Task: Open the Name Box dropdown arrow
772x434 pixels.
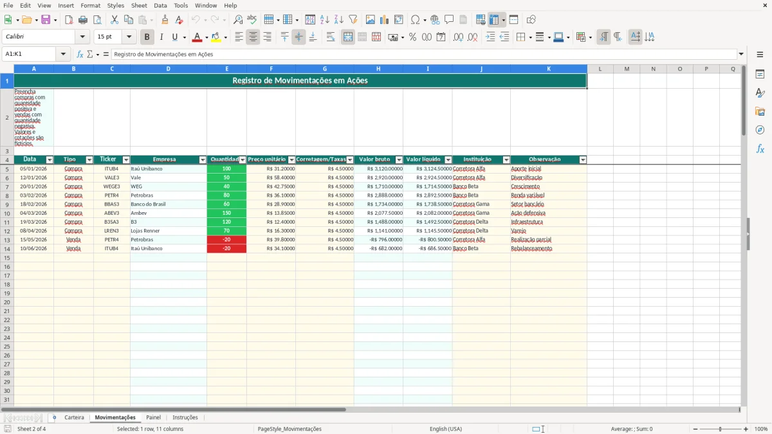Action: tap(63, 54)
